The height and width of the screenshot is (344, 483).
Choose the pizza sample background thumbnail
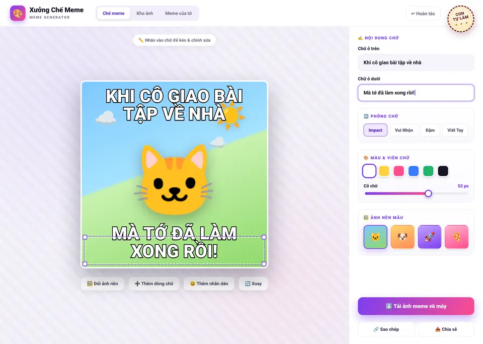click(x=456, y=237)
